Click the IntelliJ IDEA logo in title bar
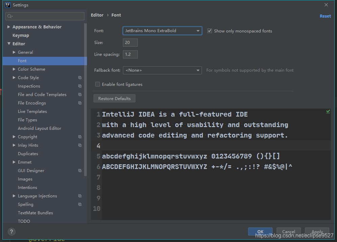The width and height of the screenshot is (337, 242). coord(8,5)
